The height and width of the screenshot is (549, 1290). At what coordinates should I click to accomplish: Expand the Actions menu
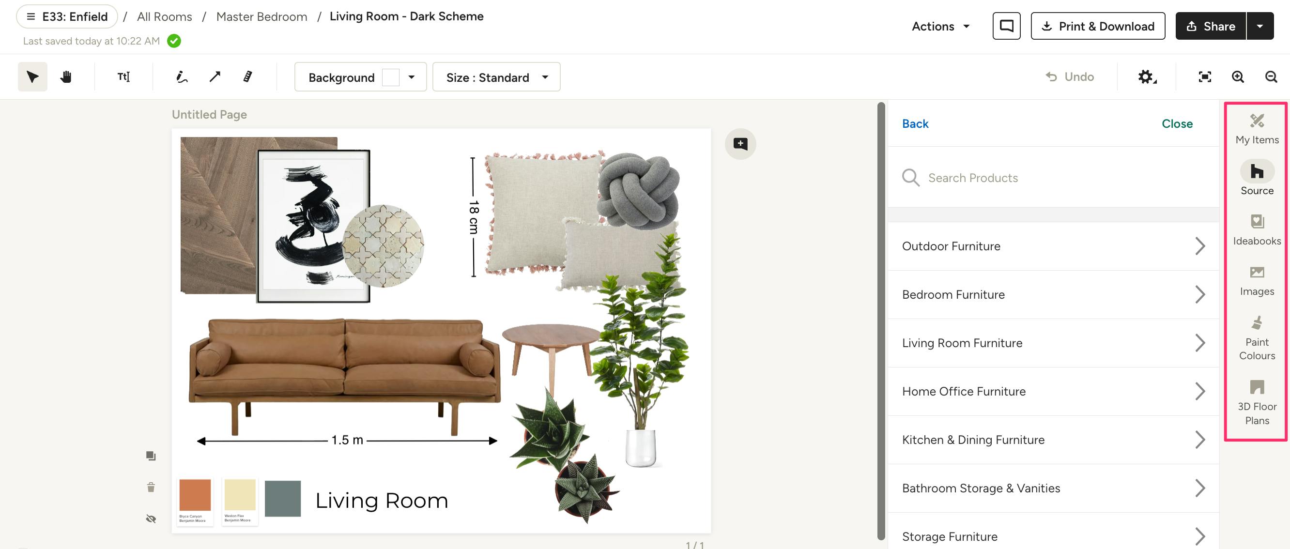[x=940, y=26]
